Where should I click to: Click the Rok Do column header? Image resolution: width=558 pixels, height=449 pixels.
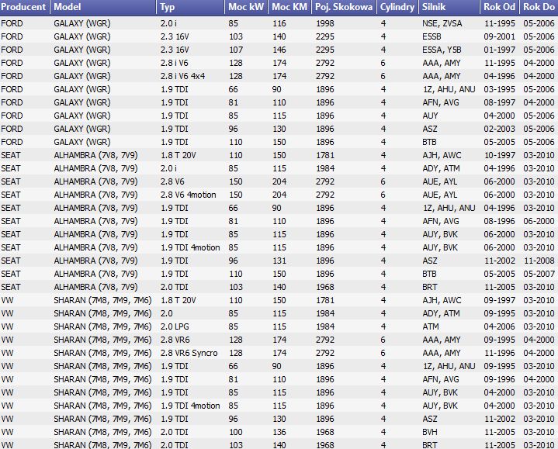pyautogui.click(x=539, y=7)
